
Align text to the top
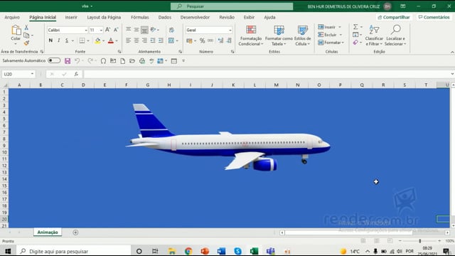pos(128,30)
